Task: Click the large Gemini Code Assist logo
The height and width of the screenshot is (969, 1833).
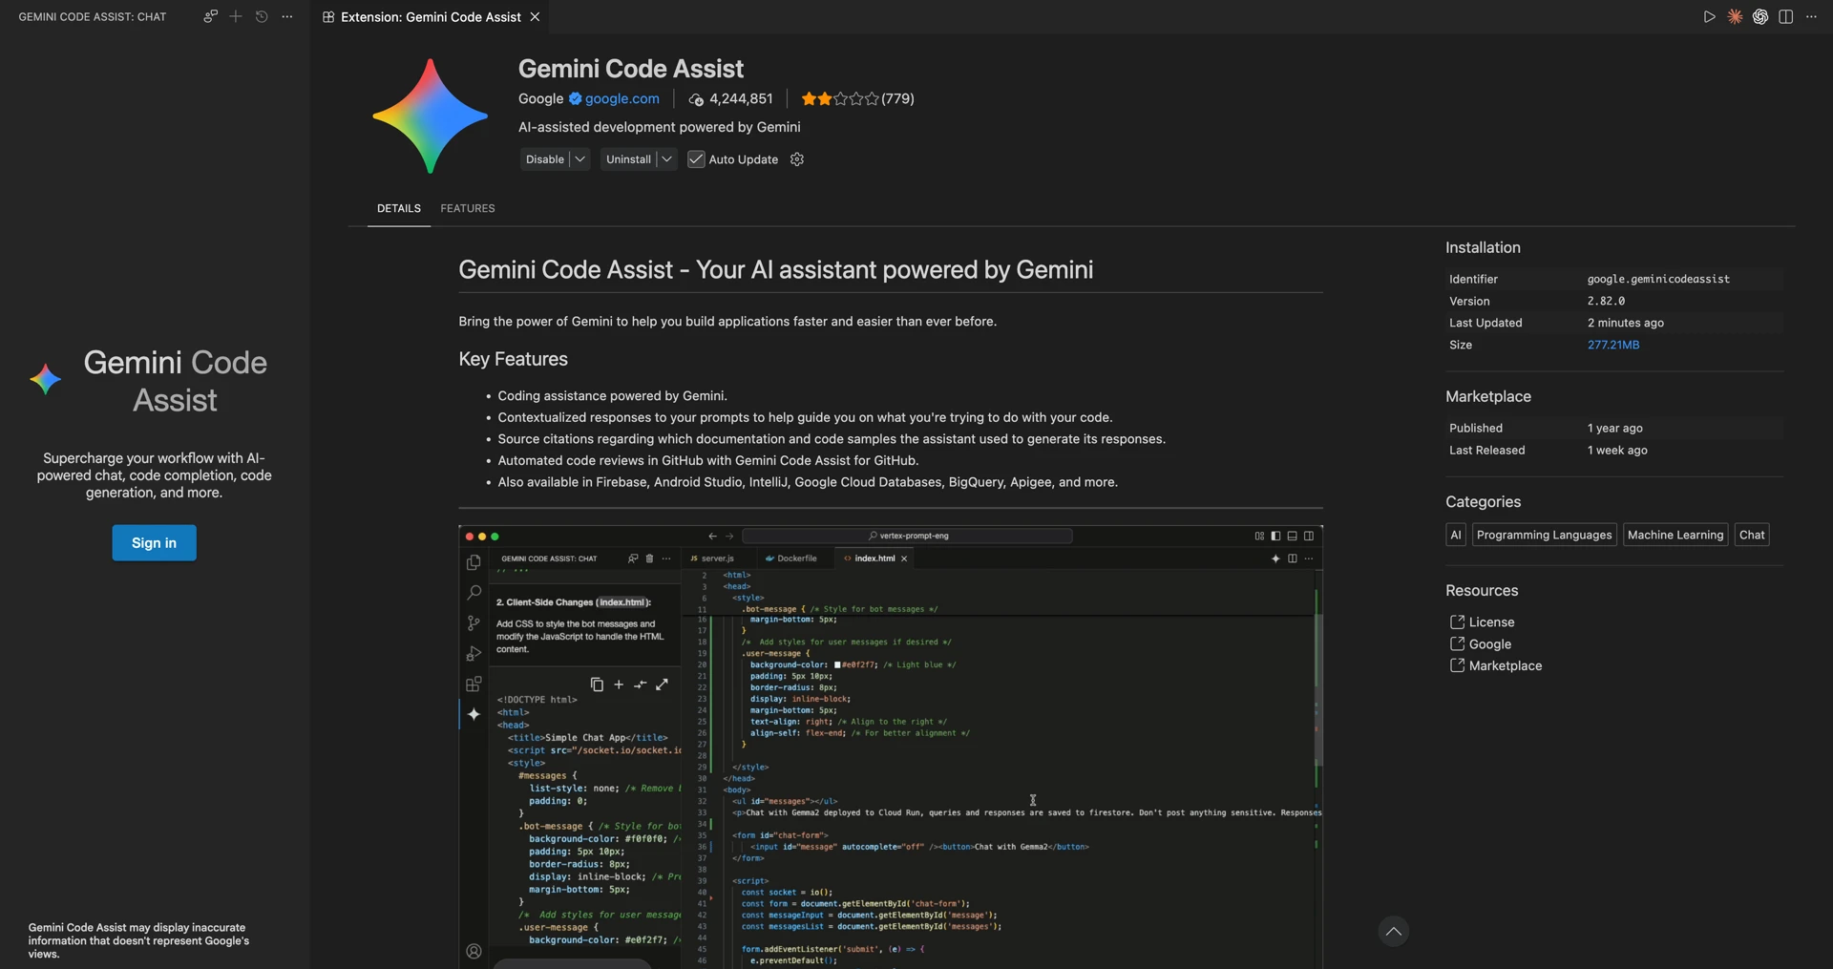Action: point(430,116)
